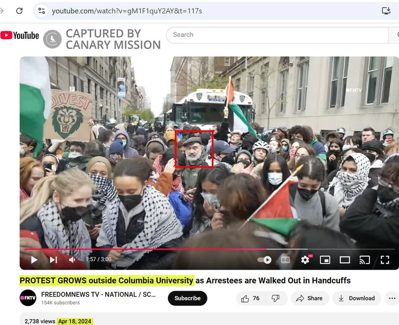Click the Download button
Image resolution: width=399 pixels, height=325 pixels.
pyautogui.click(x=357, y=298)
